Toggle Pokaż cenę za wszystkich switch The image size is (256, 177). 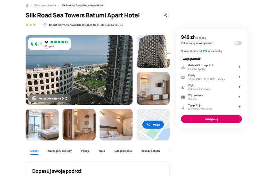[x=238, y=43]
